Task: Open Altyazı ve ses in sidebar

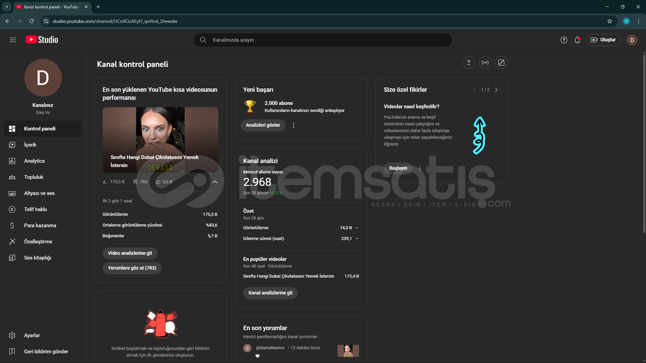Action: pyautogui.click(x=43, y=193)
